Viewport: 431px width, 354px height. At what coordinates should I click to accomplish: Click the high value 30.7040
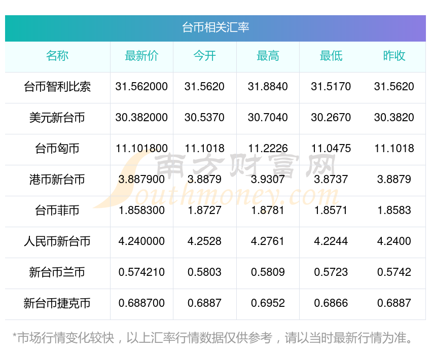pos(268,118)
